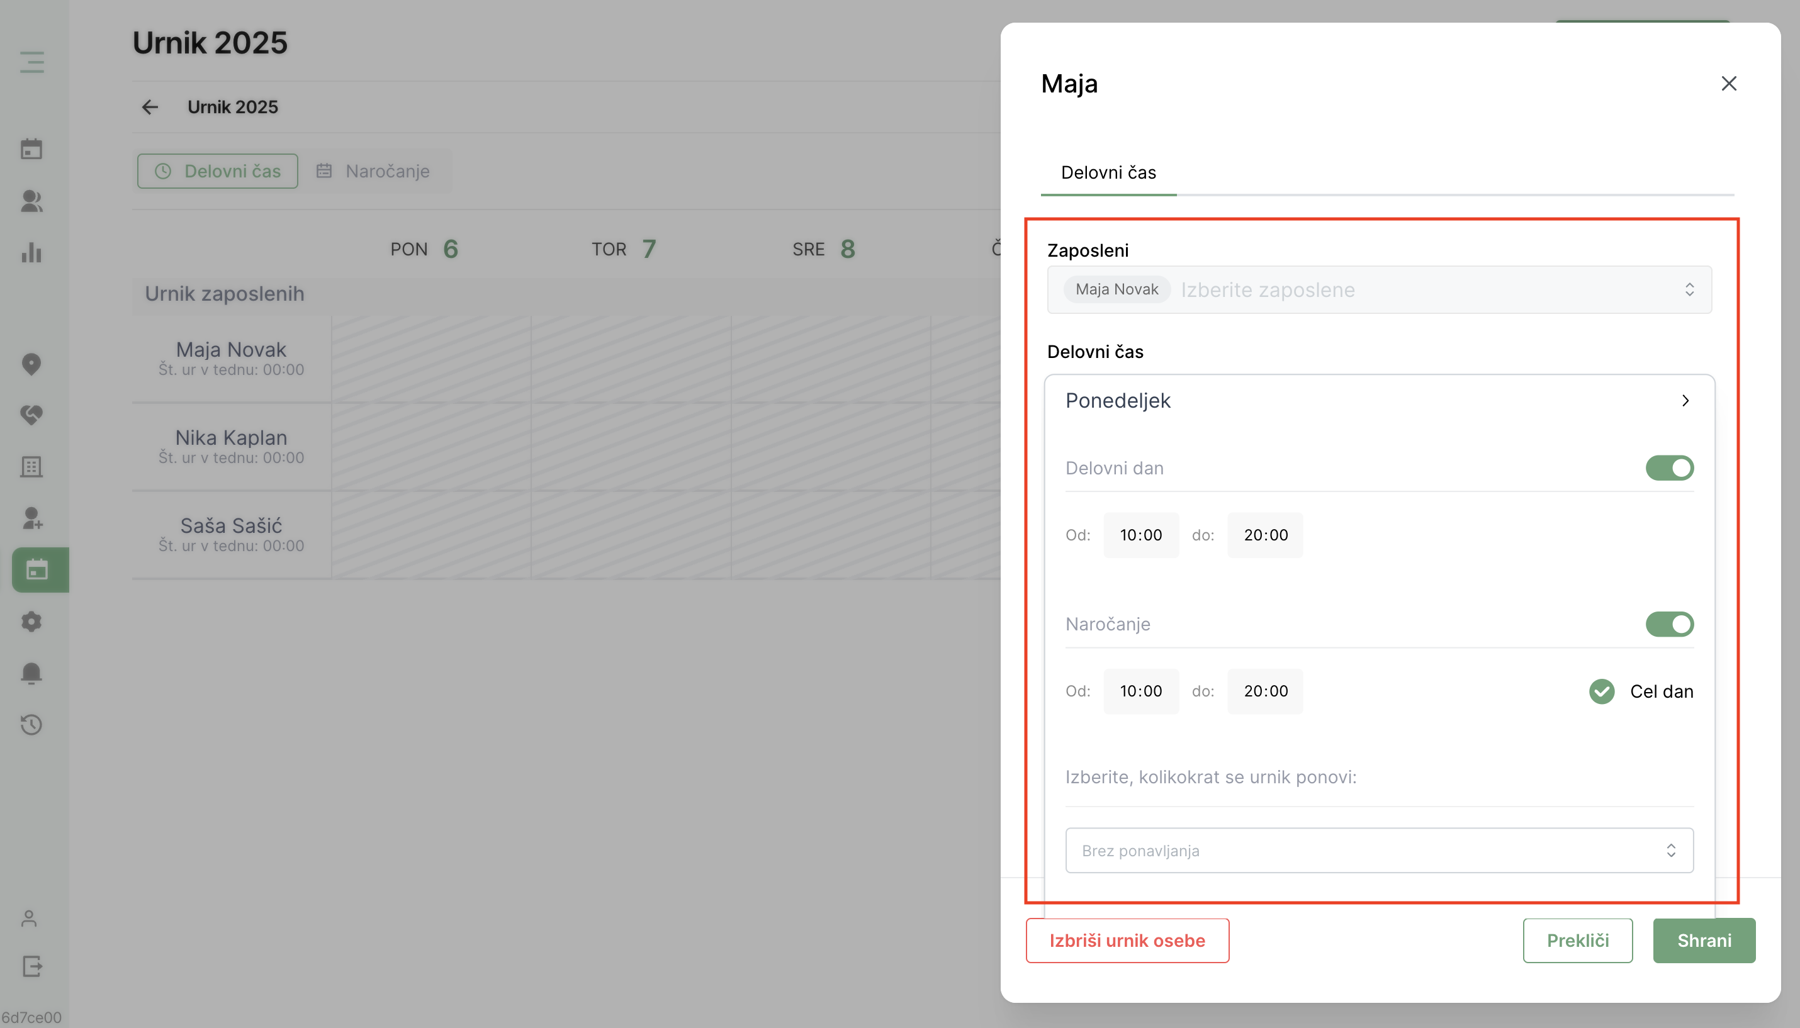Click the Prekliči button
This screenshot has width=1800, height=1028.
[x=1578, y=941]
